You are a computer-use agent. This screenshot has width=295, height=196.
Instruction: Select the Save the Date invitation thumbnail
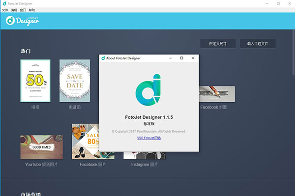[75, 81]
